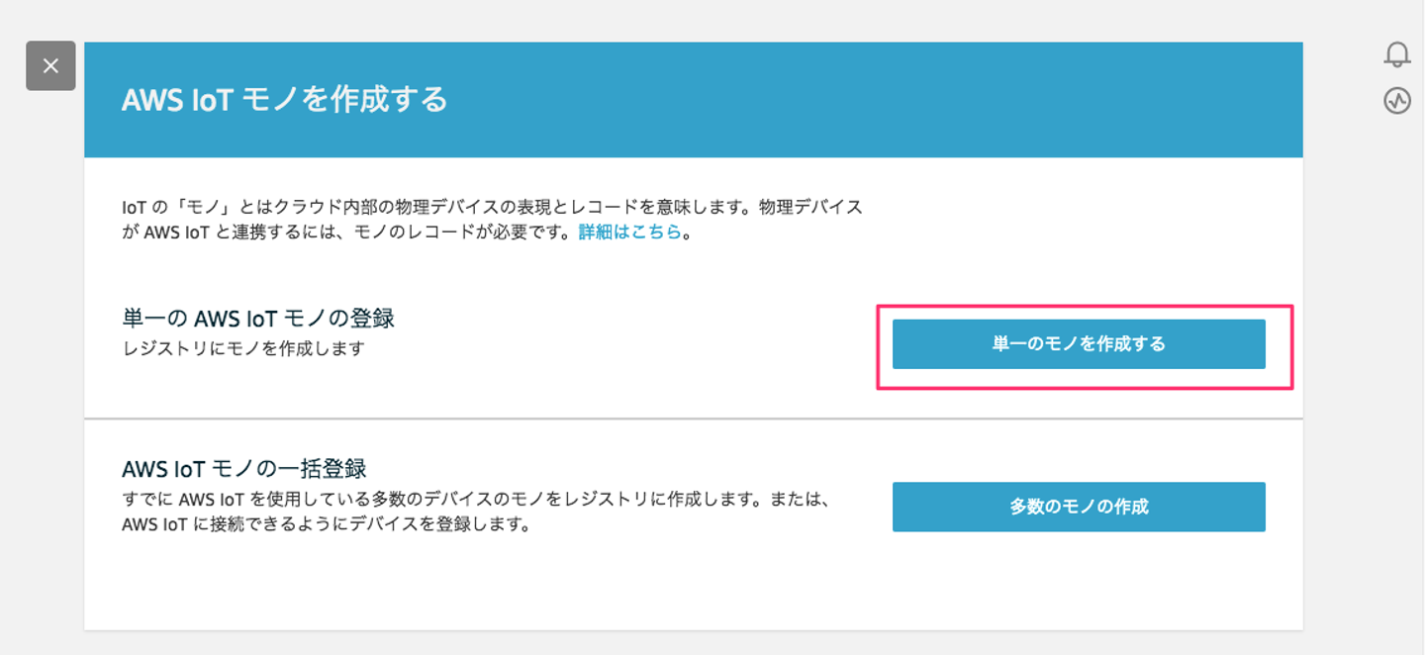The width and height of the screenshot is (1425, 655).
Task: Click the line ending デバイスを登録します
Action: click(x=327, y=524)
